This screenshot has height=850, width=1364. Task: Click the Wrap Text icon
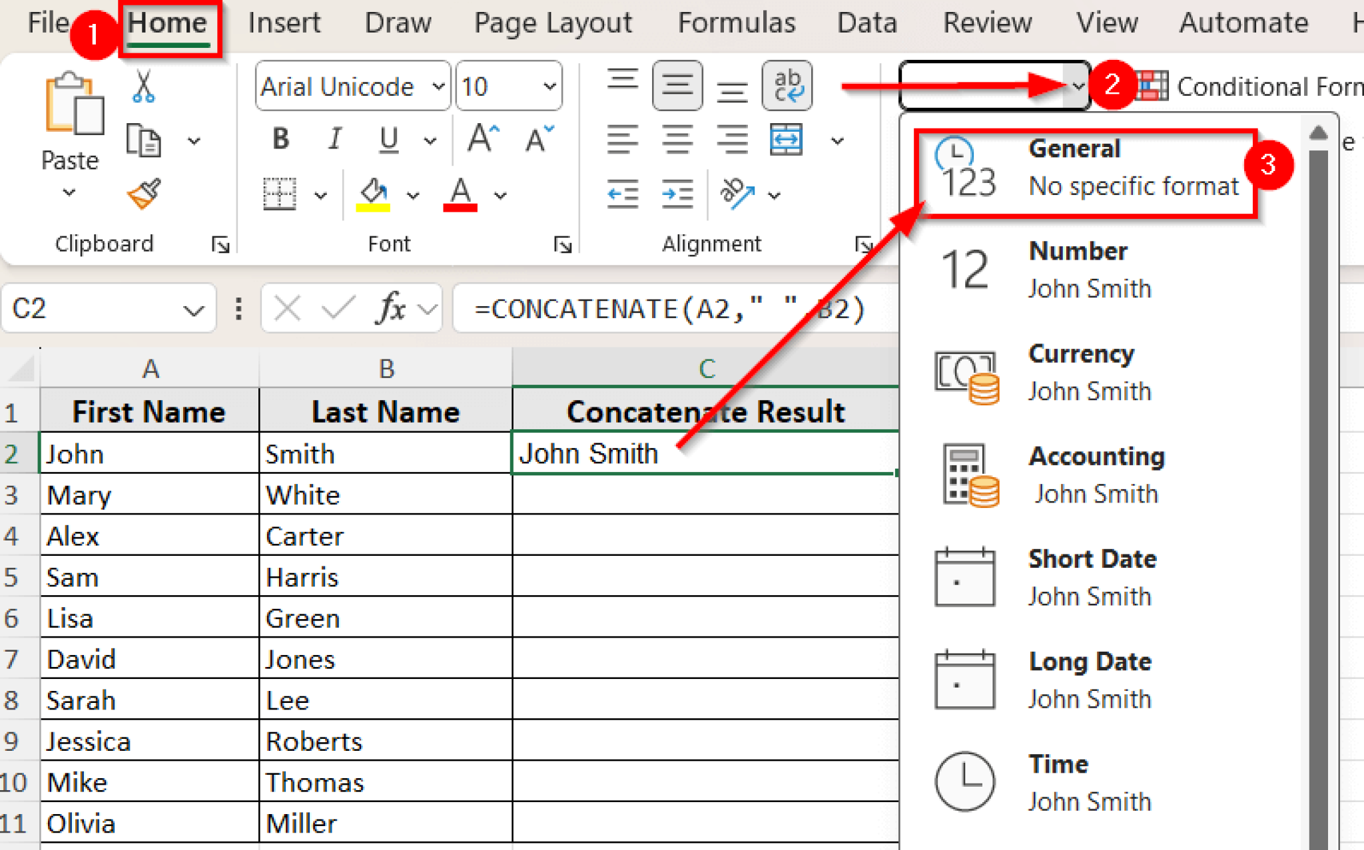click(x=787, y=86)
